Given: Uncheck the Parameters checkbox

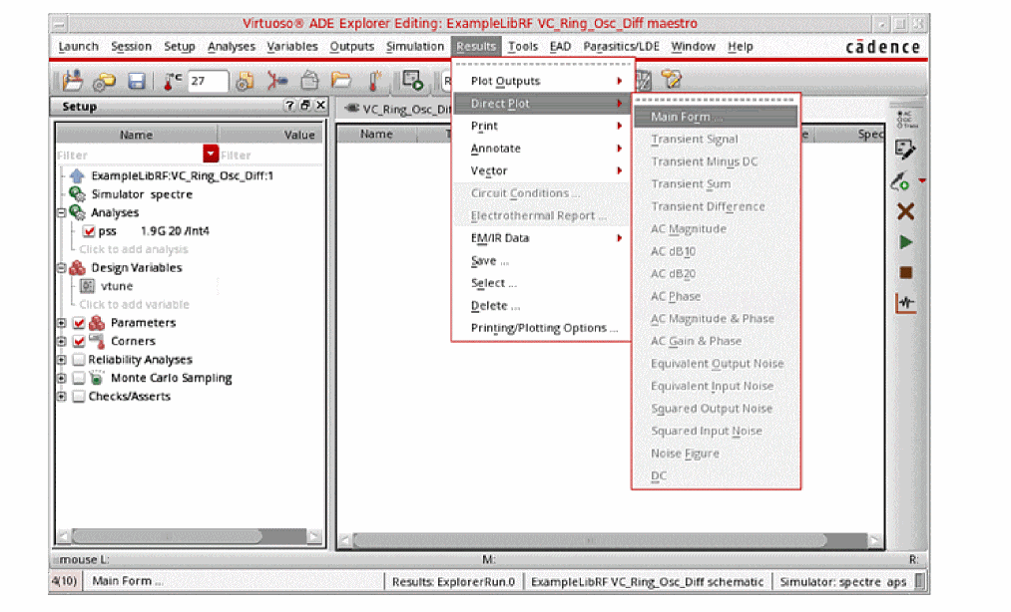Looking at the screenshot, I should point(79,323).
